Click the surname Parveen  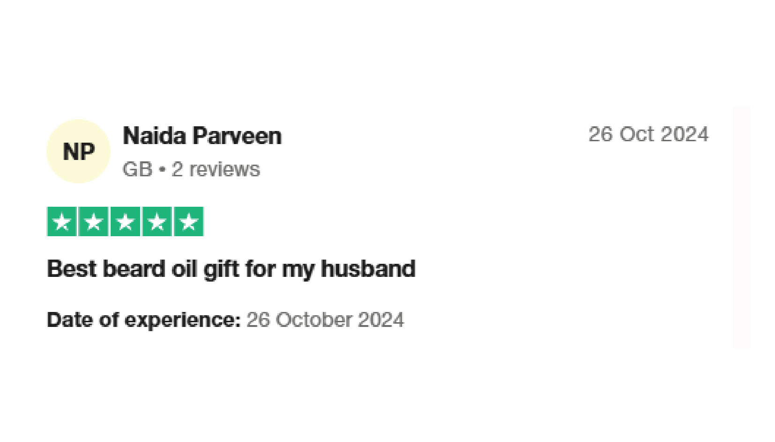point(237,136)
